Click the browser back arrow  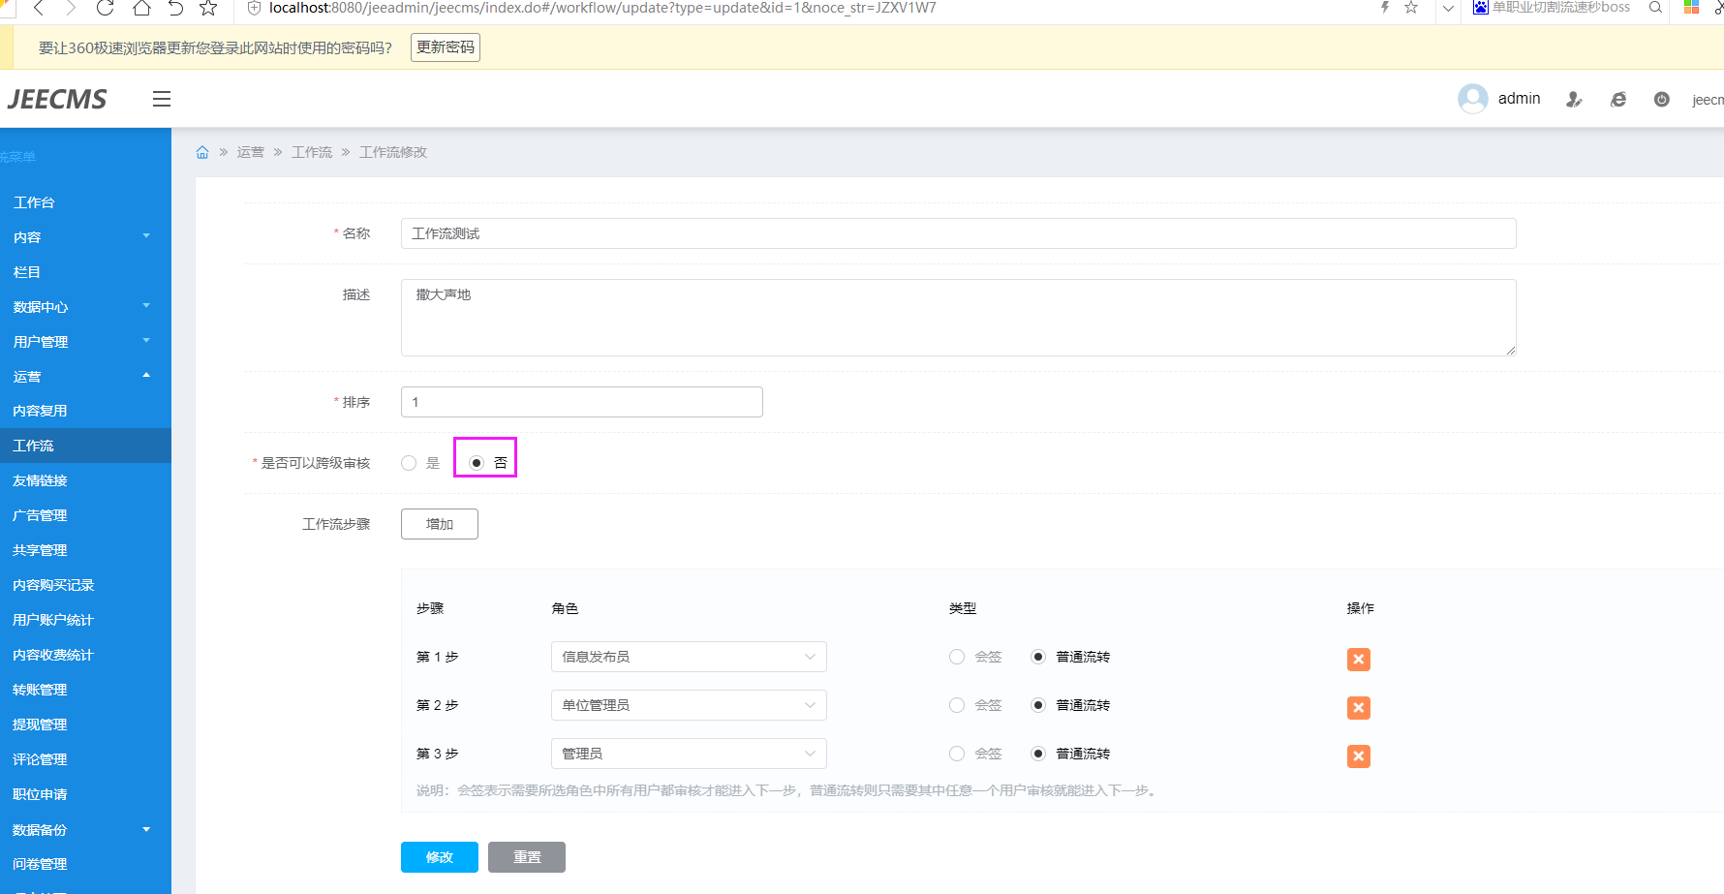coord(39,8)
